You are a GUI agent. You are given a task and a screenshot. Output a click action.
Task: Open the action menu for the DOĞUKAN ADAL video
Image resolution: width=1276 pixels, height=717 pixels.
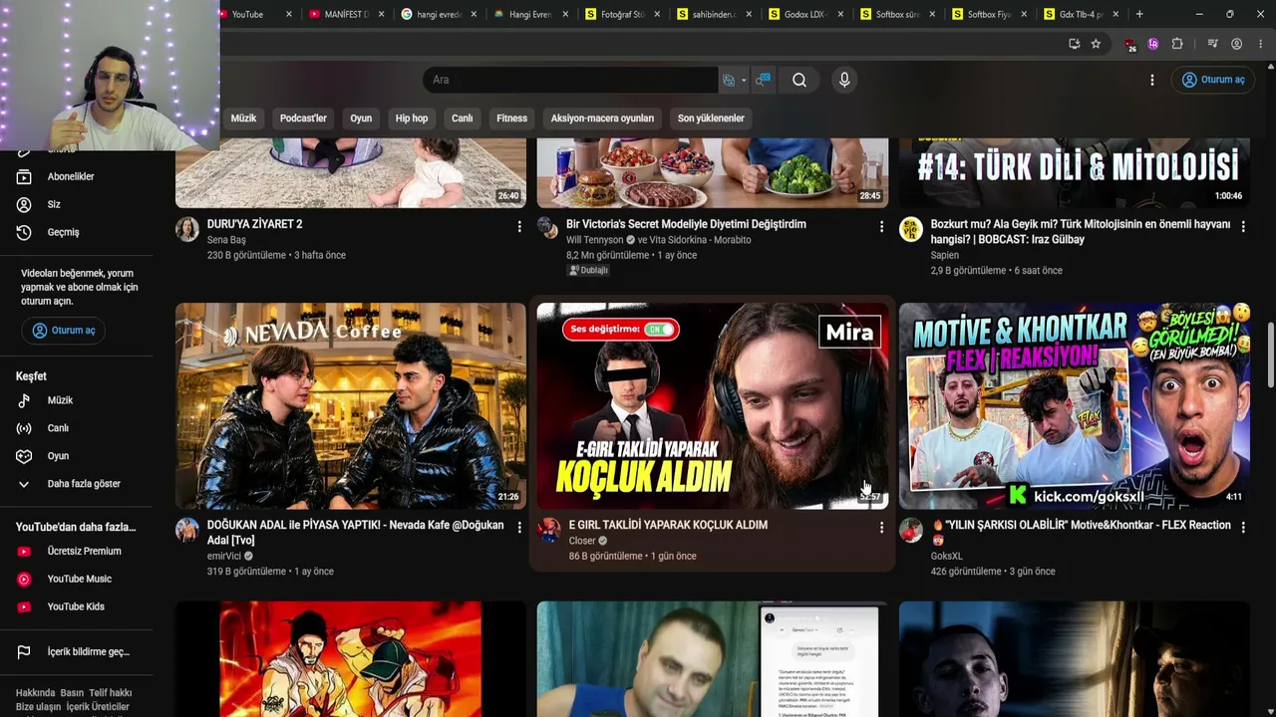[x=519, y=528]
